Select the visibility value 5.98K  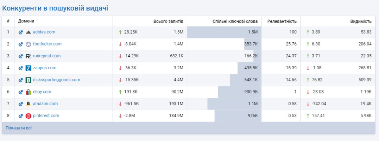[366, 116]
